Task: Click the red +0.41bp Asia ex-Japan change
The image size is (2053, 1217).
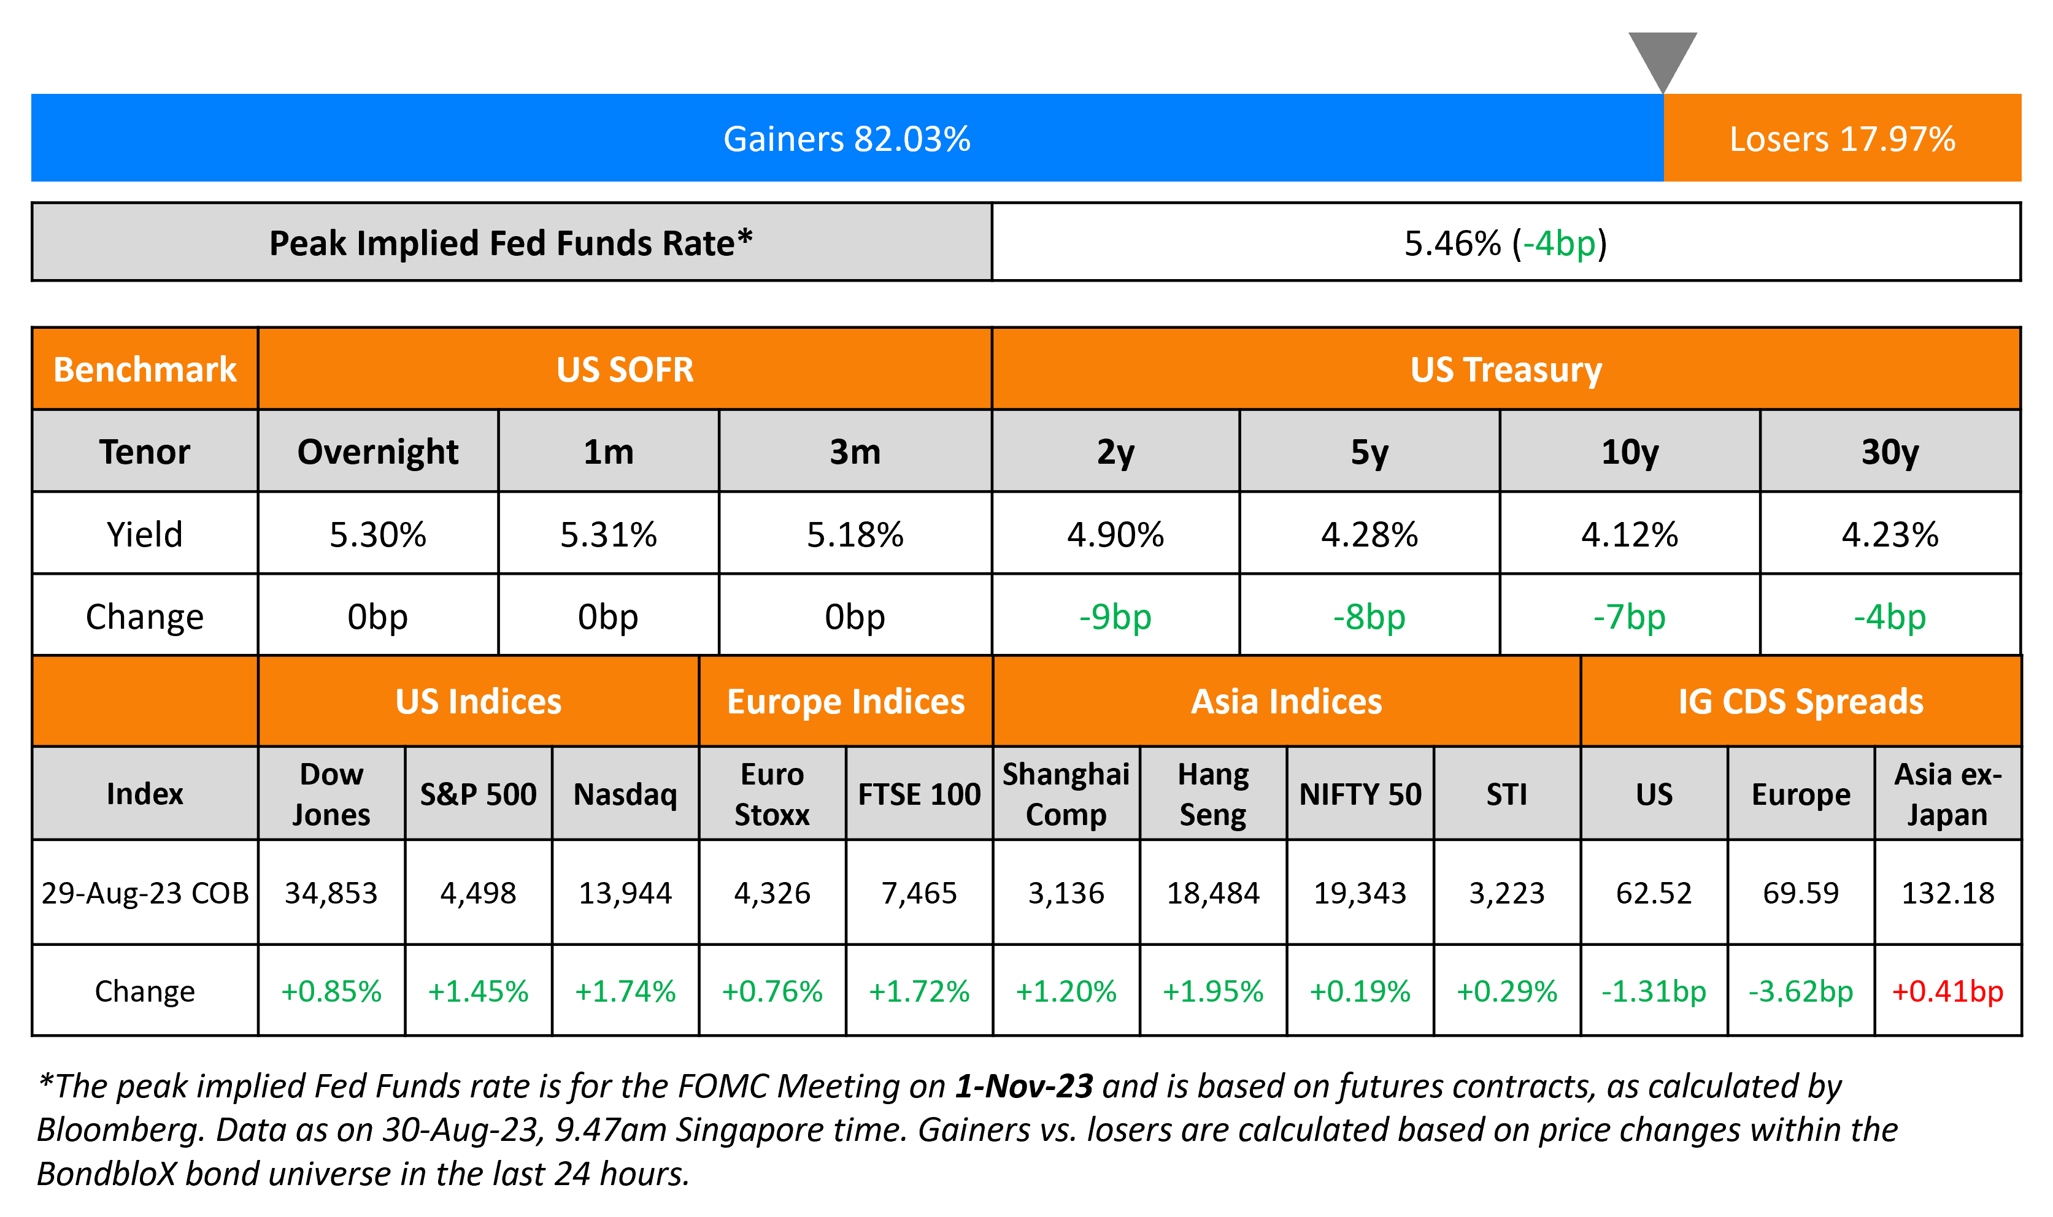Action: click(1947, 991)
